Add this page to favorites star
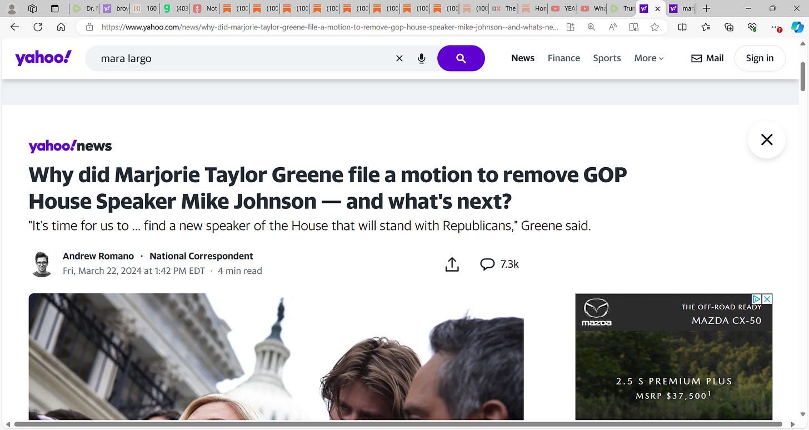The height and width of the screenshot is (430, 809). point(655,27)
